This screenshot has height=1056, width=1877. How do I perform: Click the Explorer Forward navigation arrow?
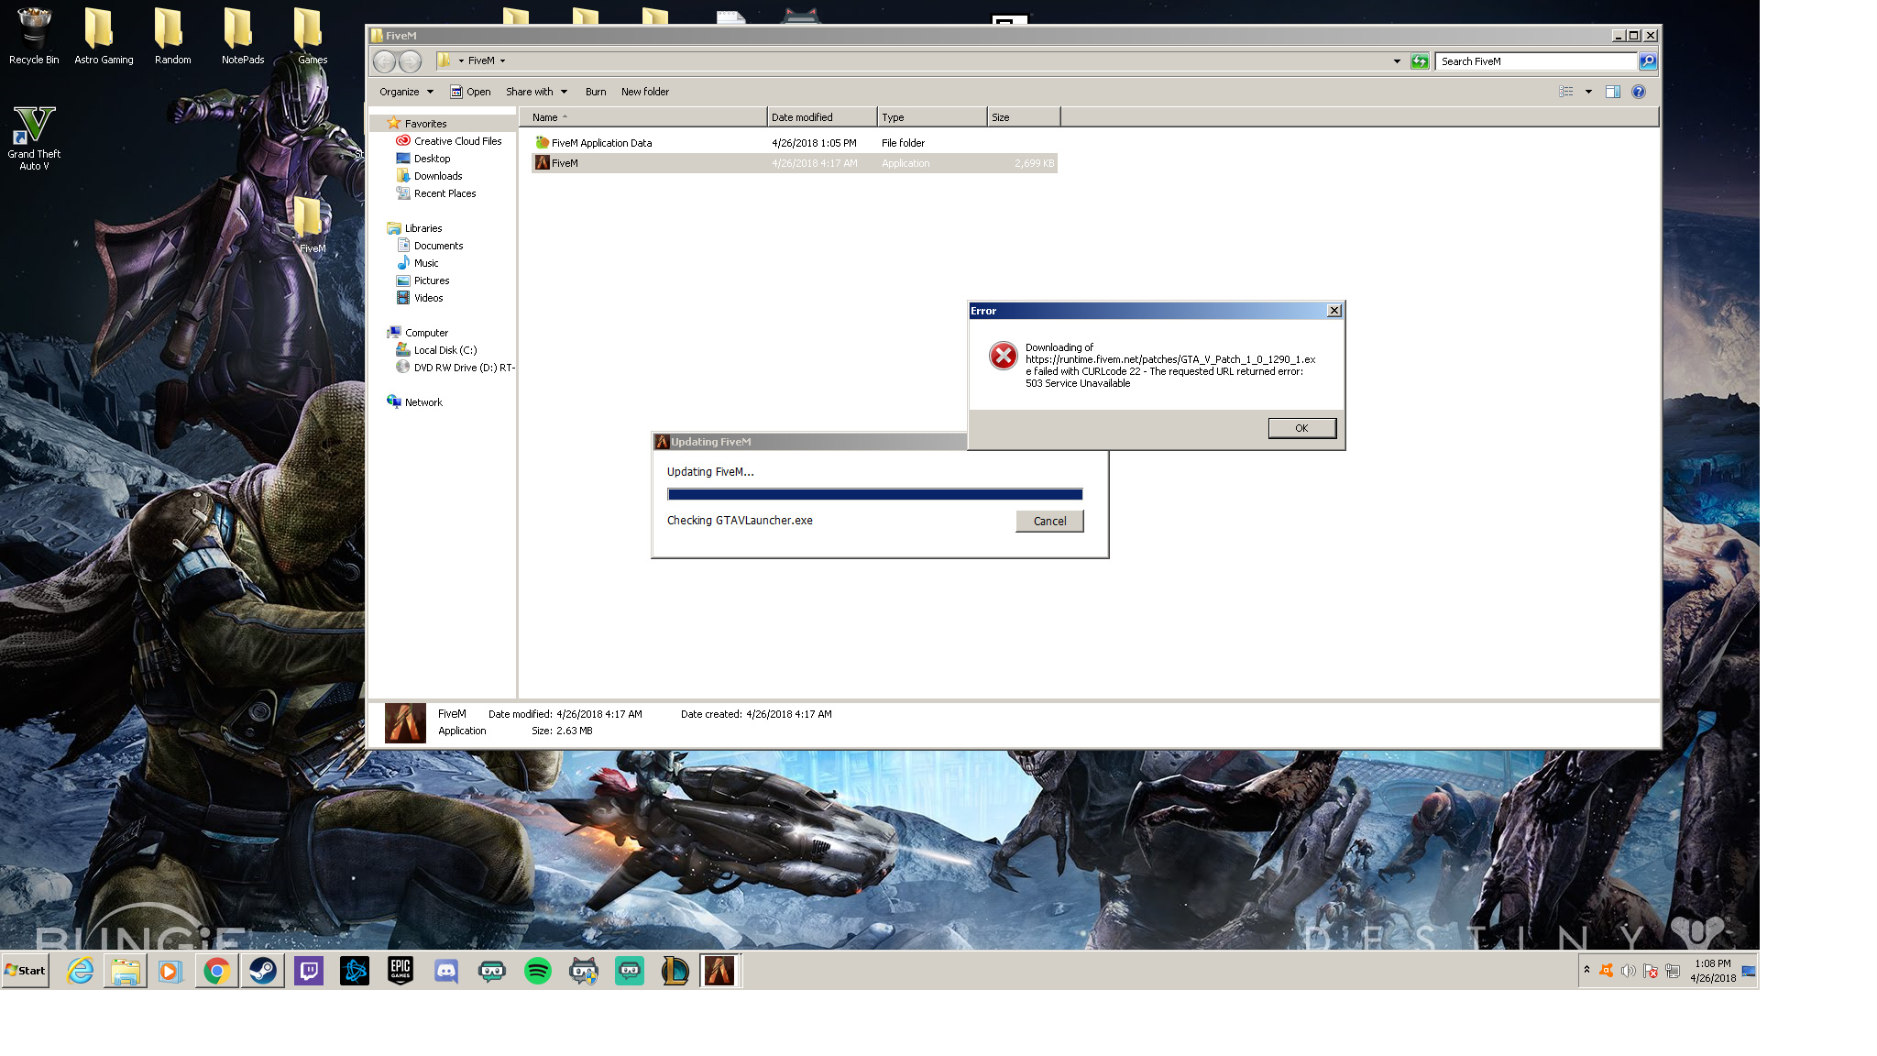pos(411,61)
